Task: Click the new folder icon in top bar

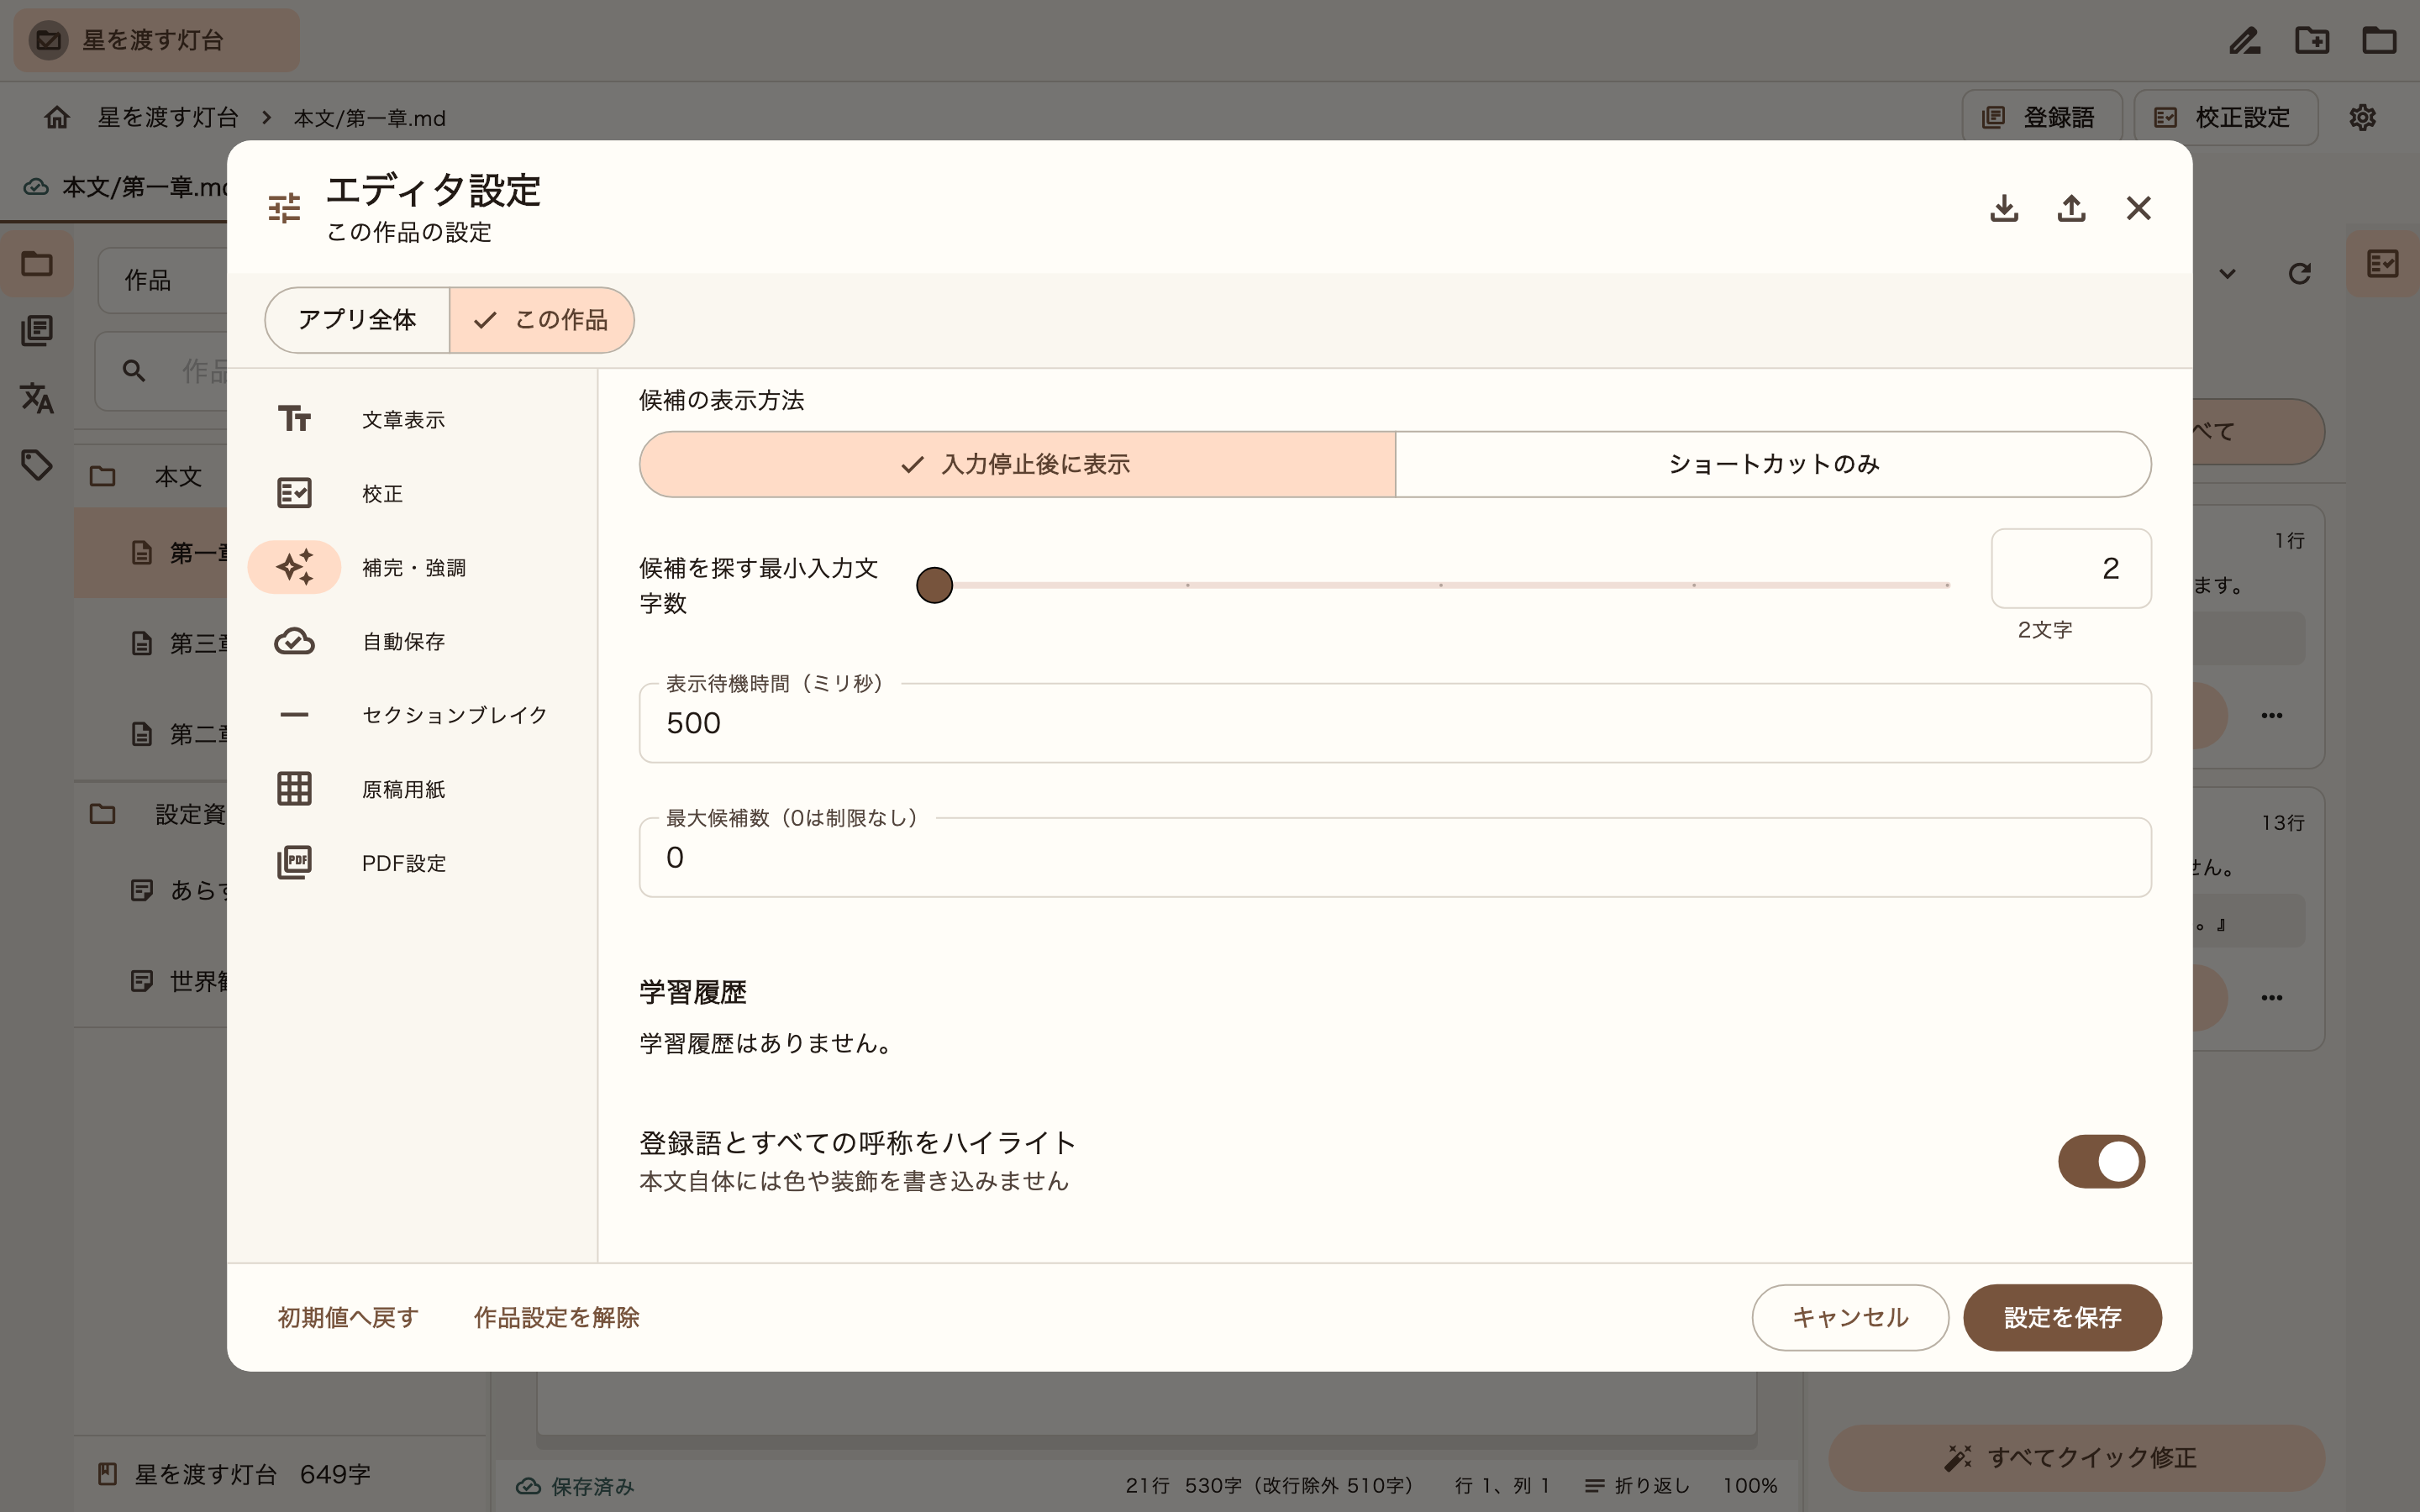Action: [2312, 40]
